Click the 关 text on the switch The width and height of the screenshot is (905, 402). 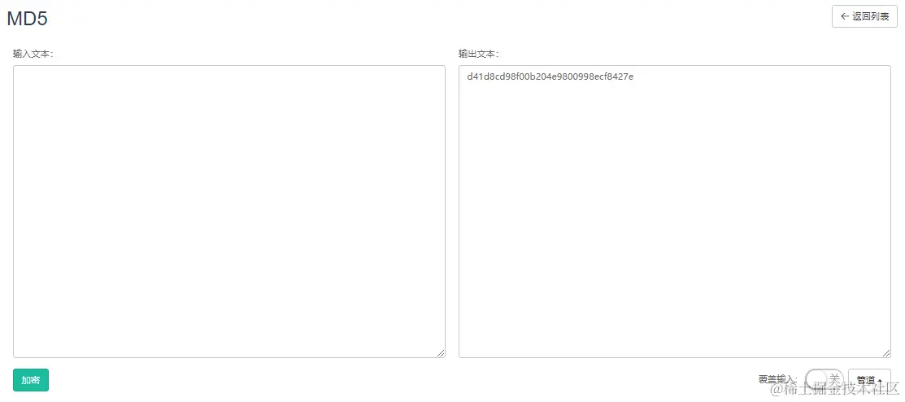[x=834, y=379]
